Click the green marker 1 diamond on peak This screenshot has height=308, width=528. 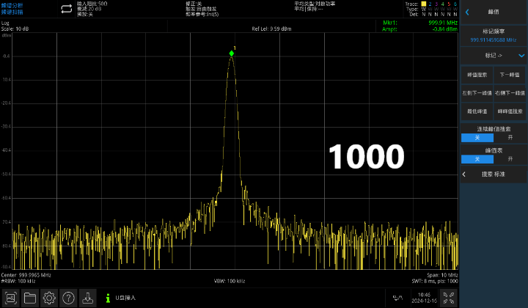232,54
